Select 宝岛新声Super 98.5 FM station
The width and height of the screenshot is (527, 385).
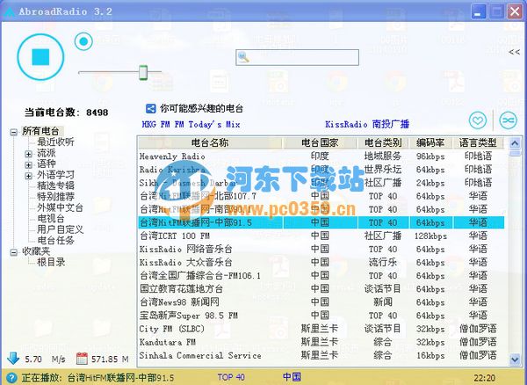[x=321, y=316]
